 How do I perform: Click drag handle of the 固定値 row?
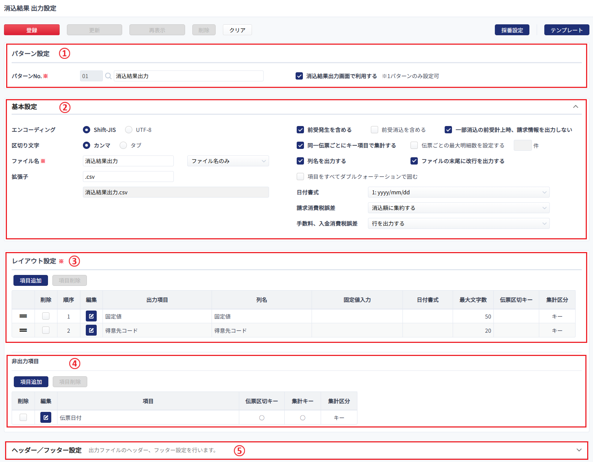[23, 316]
